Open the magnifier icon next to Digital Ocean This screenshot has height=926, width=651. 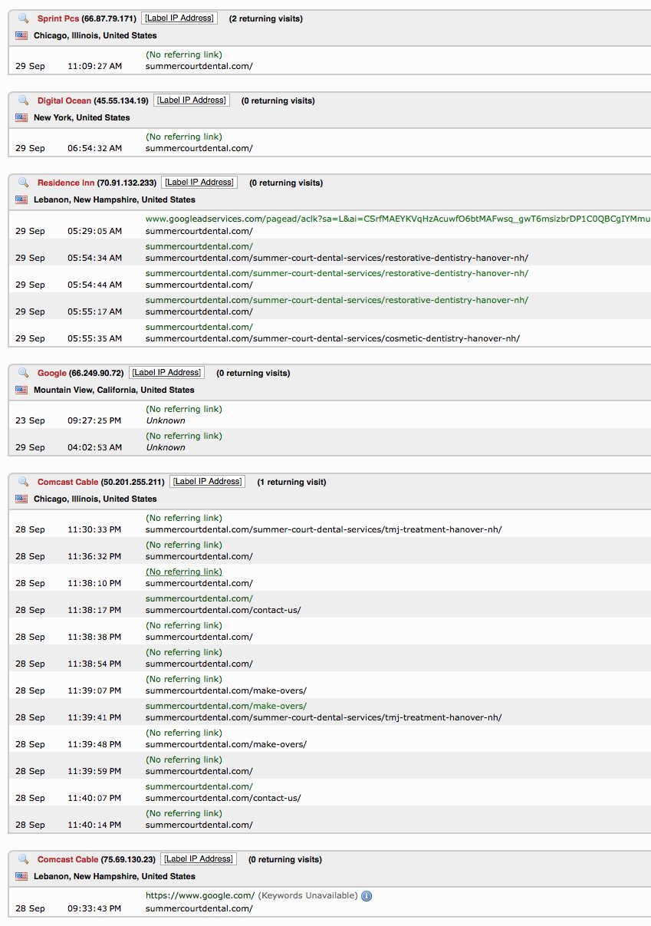23,101
